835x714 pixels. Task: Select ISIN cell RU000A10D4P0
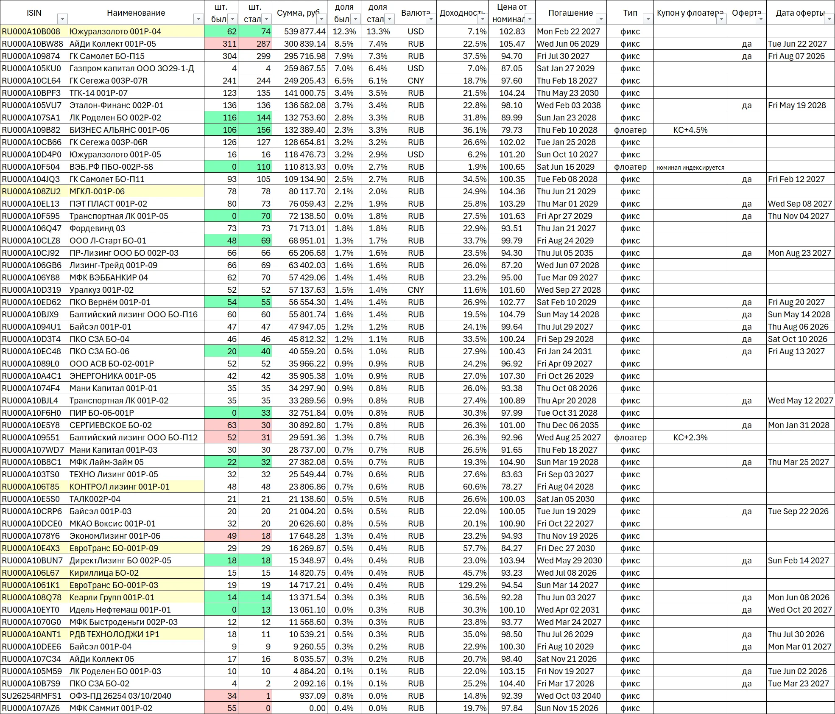click(x=34, y=154)
